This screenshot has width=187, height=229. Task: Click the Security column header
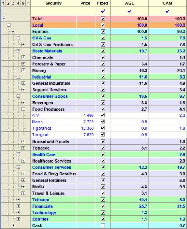(53, 3)
